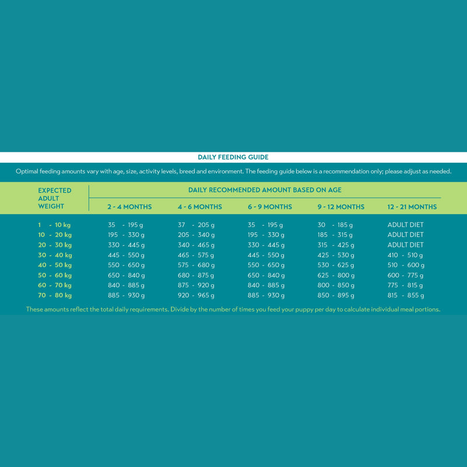Click the 50 - 60 kg weight row label
Screen dimensions: 467x467
[x=55, y=275]
